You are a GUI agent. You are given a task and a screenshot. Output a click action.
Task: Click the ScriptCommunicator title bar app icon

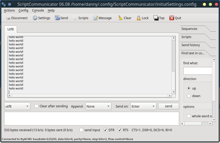(4, 4)
